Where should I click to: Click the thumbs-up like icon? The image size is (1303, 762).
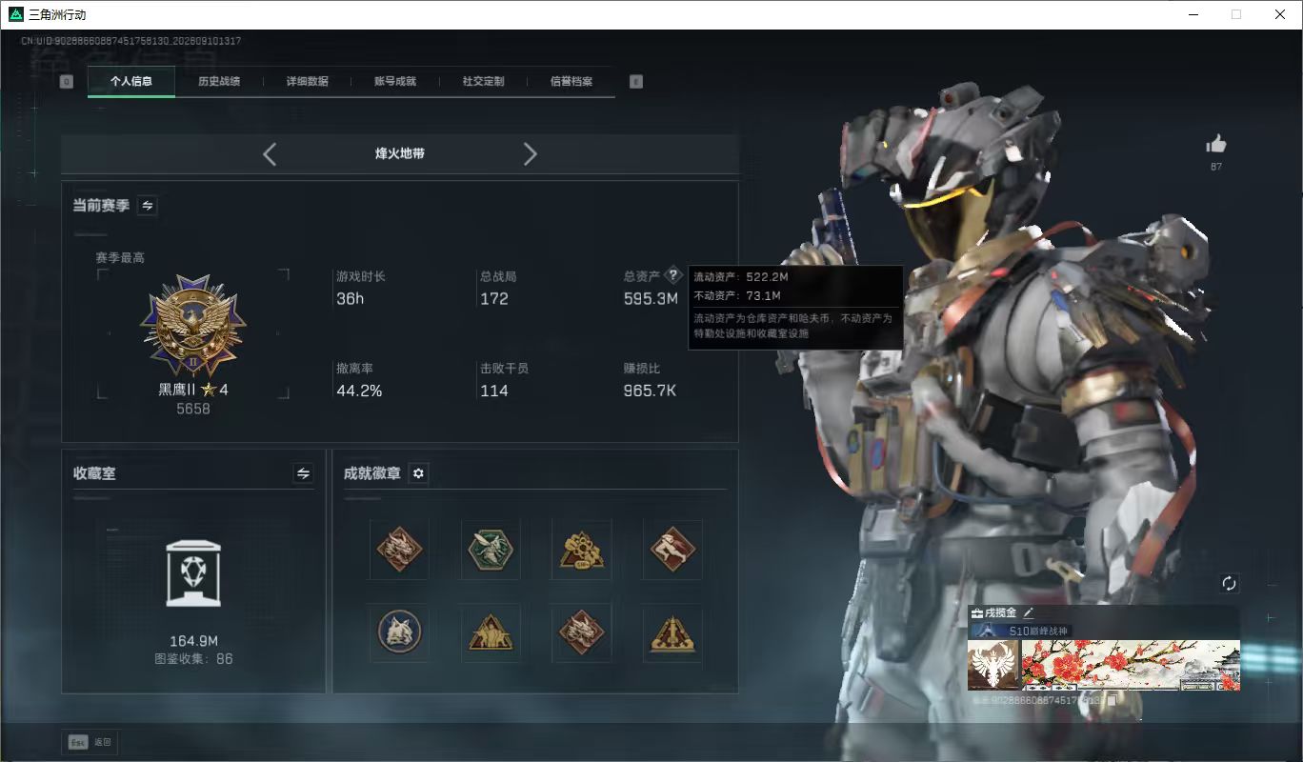(1216, 144)
